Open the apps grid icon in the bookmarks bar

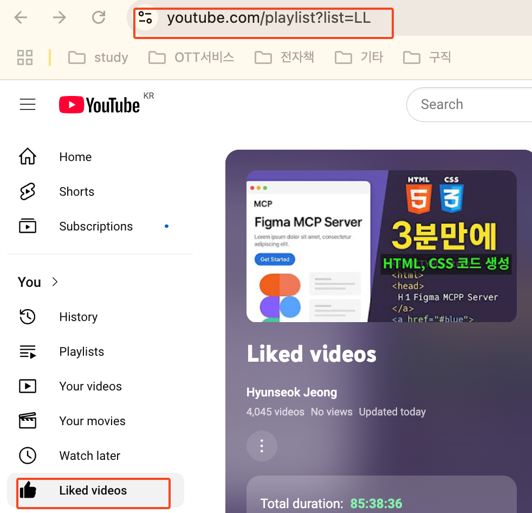point(25,57)
